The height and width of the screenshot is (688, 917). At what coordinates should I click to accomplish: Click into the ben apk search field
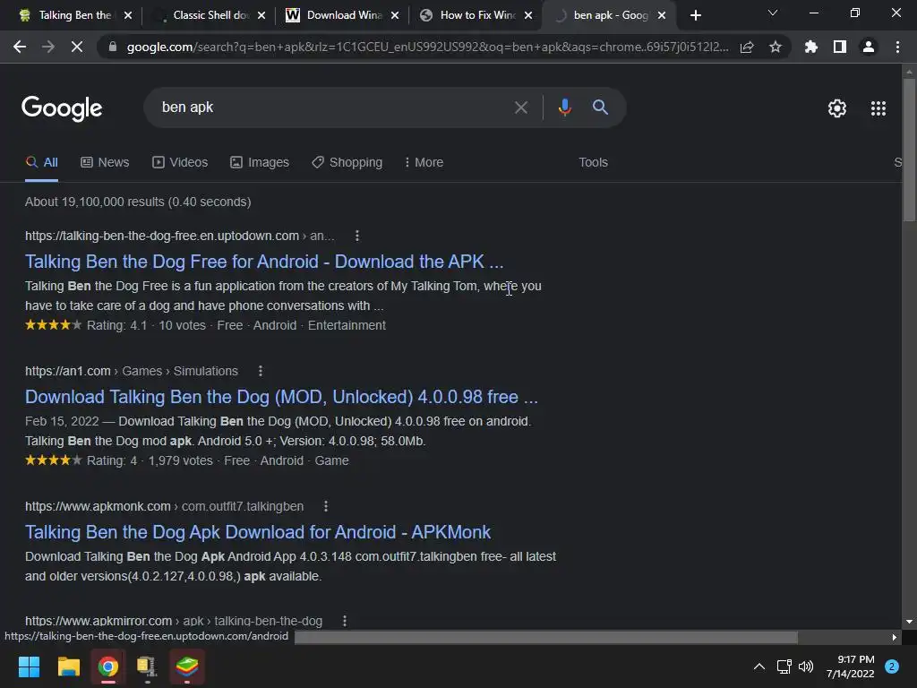333,107
